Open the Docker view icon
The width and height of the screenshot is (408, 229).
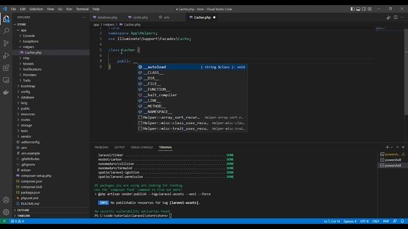(6, 92)
